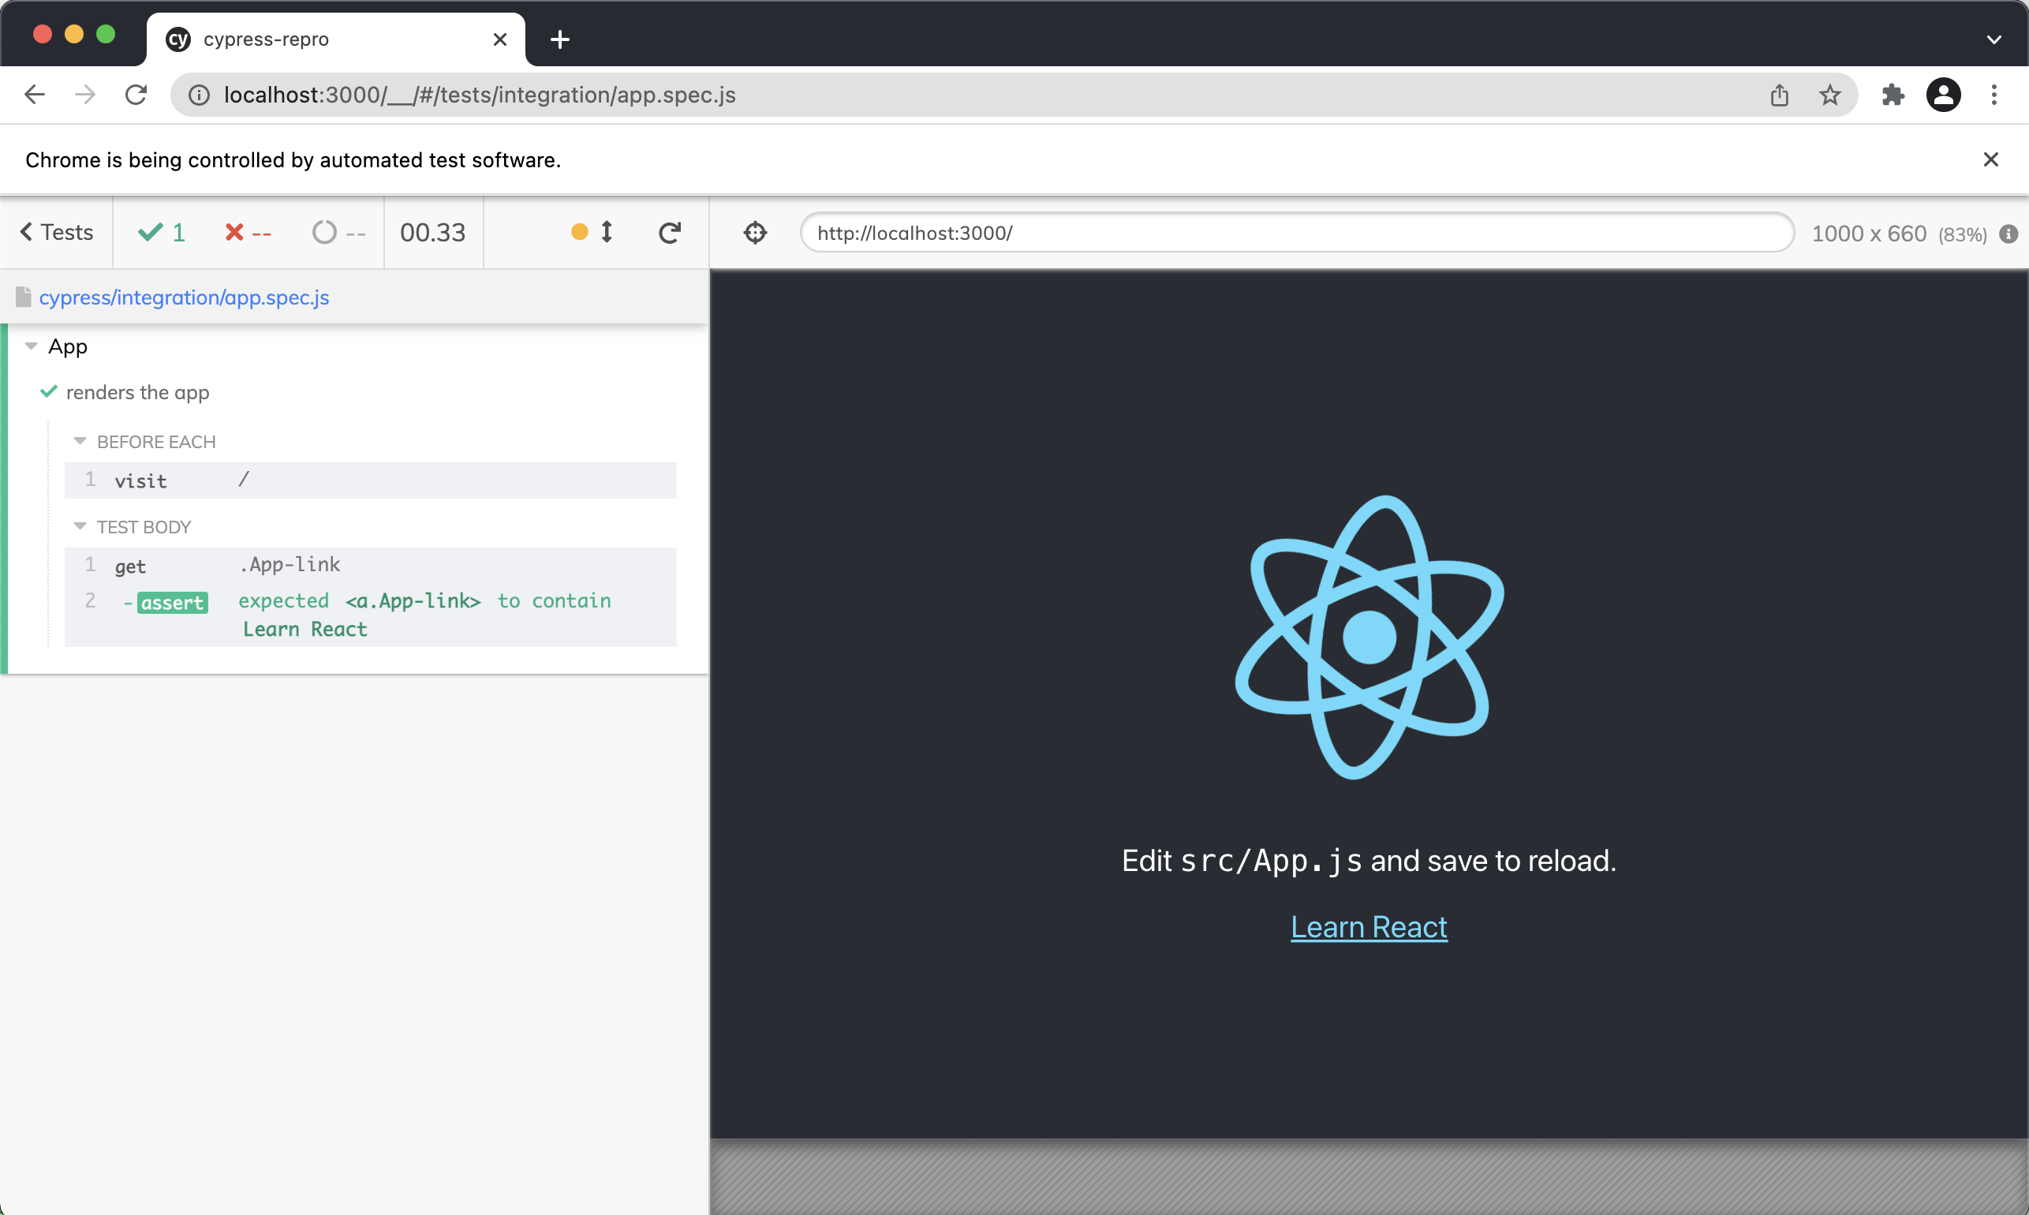Click the Cypress selector playground crosshair icon
This screenshot has height=1215, width=2029.
(x=755, y=233)
